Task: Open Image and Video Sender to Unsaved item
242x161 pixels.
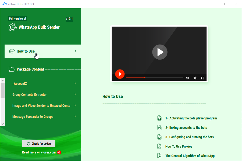Action: point(41,106)
